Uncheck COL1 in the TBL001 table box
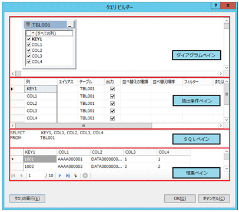Screen dimensions: 239x212 (x=29, y=45)
